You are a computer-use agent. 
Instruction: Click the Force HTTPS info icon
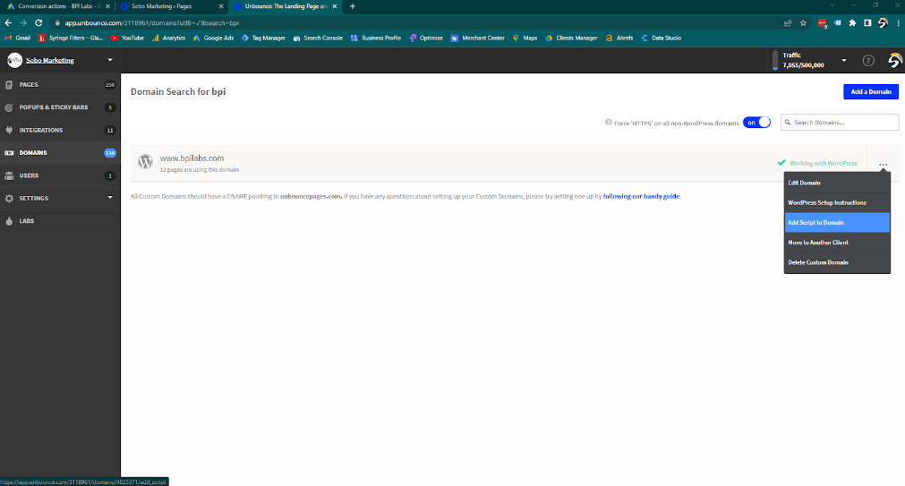[x=609, y=123]
